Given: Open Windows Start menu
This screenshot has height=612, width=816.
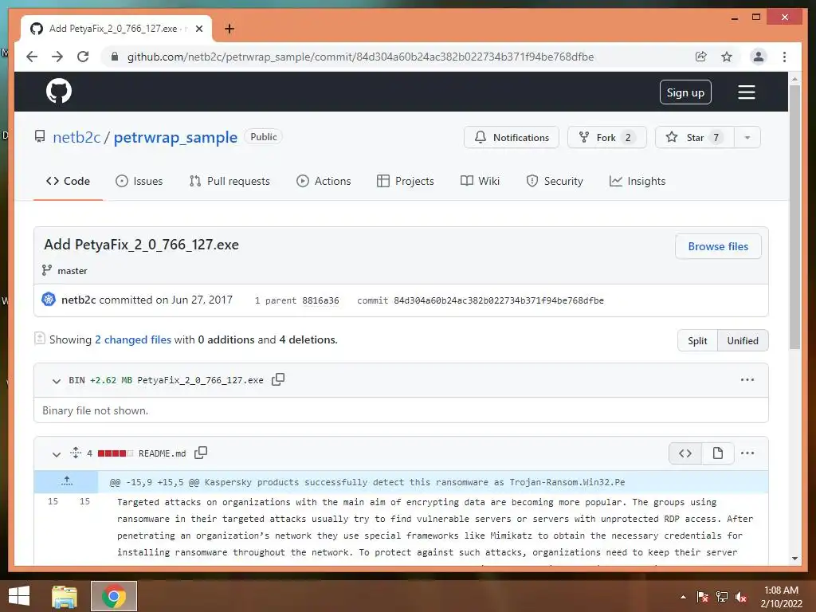Looking at the screenshot, I should 19,596.
